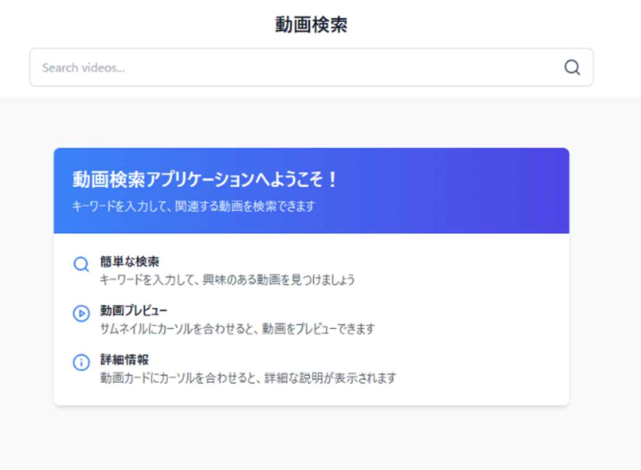Click the 動画検索 page title
Image resolution: width=641 pixels, height=470 pixels.
(311, 25)
